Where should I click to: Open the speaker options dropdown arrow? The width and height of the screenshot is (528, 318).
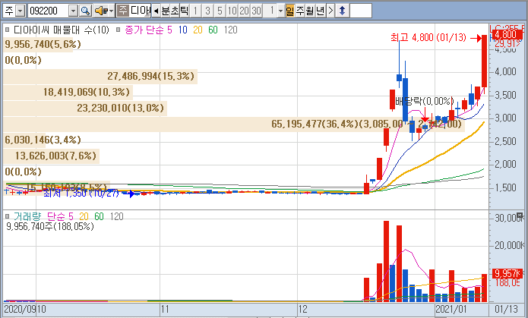coord(112,11)
